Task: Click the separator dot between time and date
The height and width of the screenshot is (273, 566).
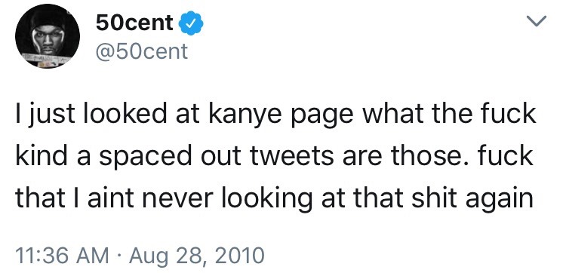Action: click(x=118, y=256)
